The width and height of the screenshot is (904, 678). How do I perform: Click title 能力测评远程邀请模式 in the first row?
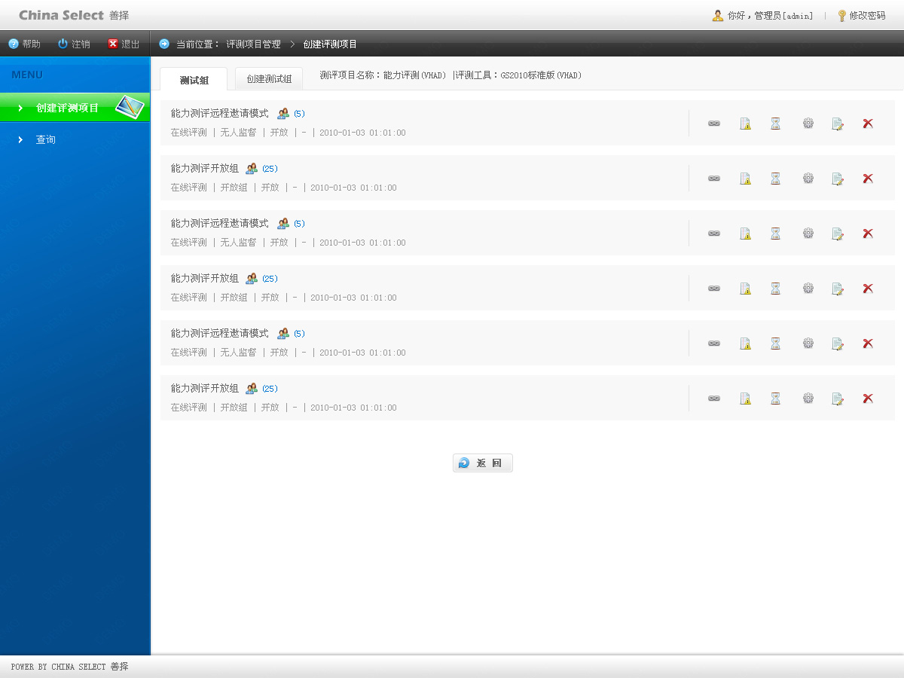[219, 114]
